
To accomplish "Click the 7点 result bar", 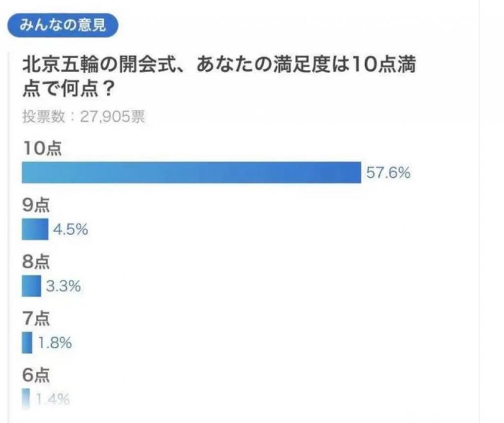I will 27,343.
